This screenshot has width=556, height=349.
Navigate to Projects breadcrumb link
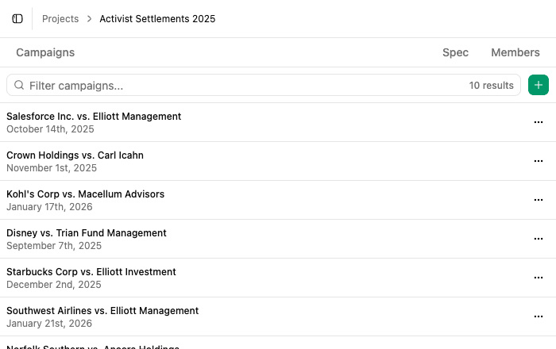(x=60, y=18)
